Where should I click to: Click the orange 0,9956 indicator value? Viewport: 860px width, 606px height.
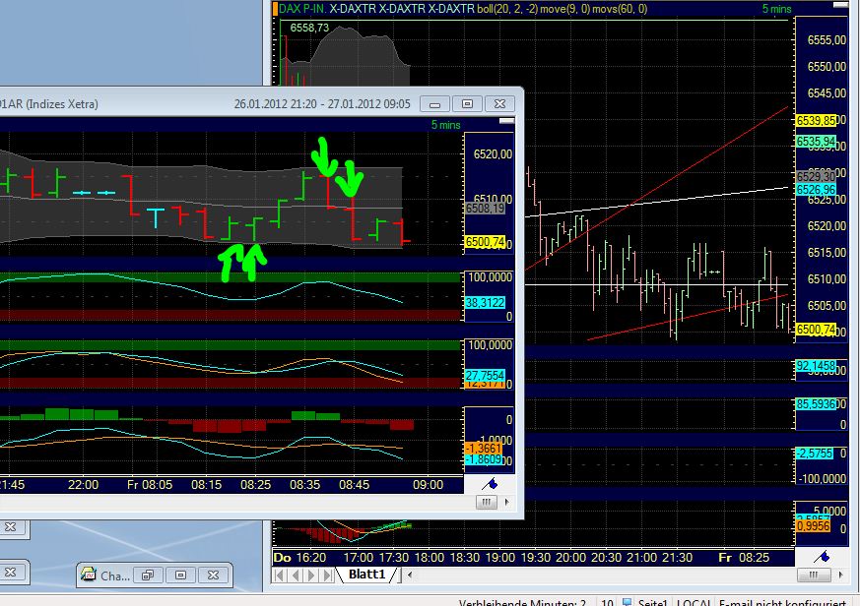pos(814,526)
